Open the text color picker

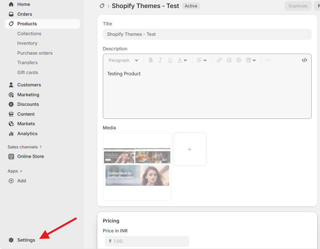pyautogui.click(x=182, y=60)
